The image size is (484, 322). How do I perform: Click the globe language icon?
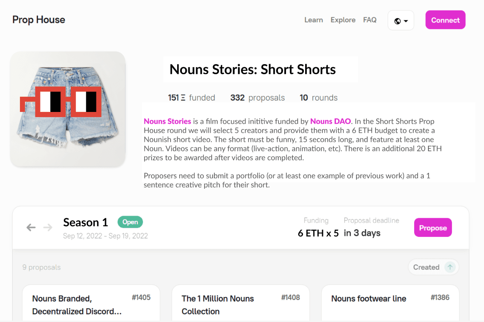397,21
